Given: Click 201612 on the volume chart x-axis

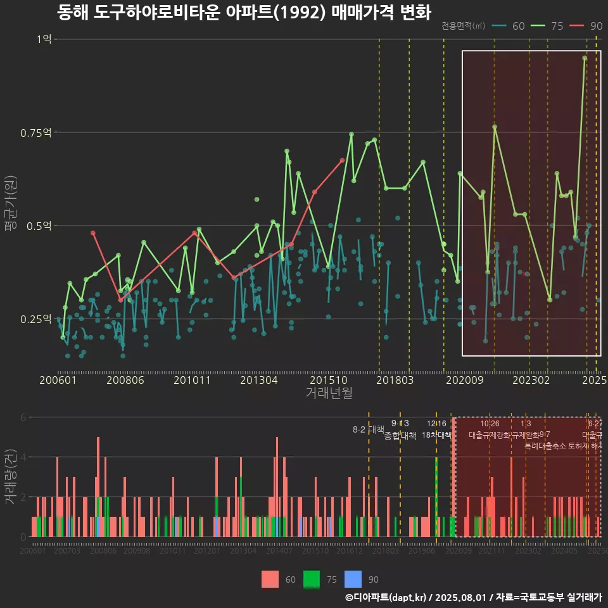Looking at the screenshot, I should point(350,550).
